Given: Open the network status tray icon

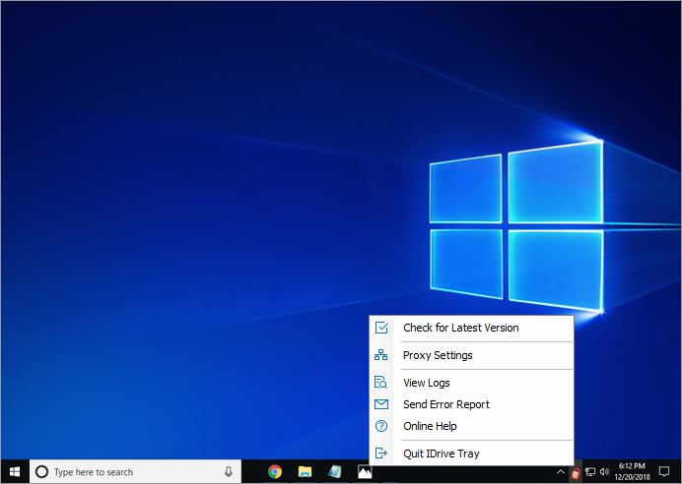Looking at the screenshot, I should [589, 472].
